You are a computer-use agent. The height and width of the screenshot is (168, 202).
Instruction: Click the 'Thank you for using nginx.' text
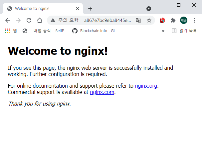coord(39,104)
